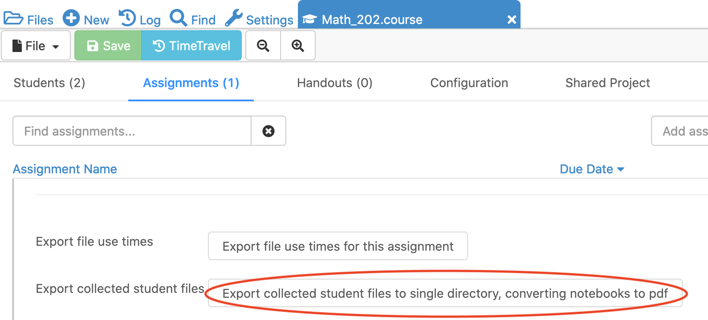The image size is (708, 320).
Task: Close the Math_202.course tab
Action: pyautogui.click(x=512, y=20)
